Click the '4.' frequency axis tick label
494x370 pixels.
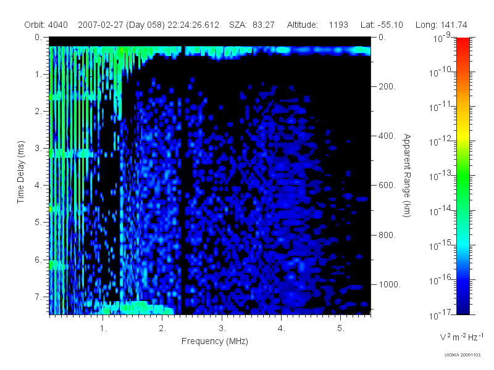click(x=282, y=329)
